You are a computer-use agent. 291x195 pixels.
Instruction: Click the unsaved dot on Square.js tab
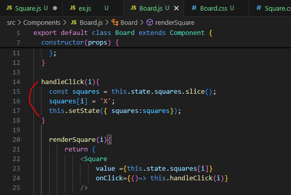(55, 8)
